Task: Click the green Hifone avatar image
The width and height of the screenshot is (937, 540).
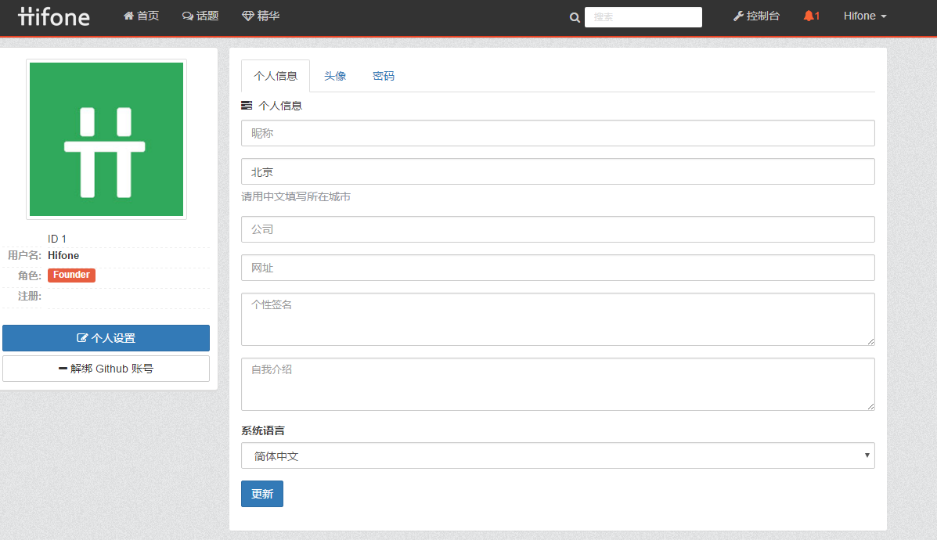Action: click(106, 139)
